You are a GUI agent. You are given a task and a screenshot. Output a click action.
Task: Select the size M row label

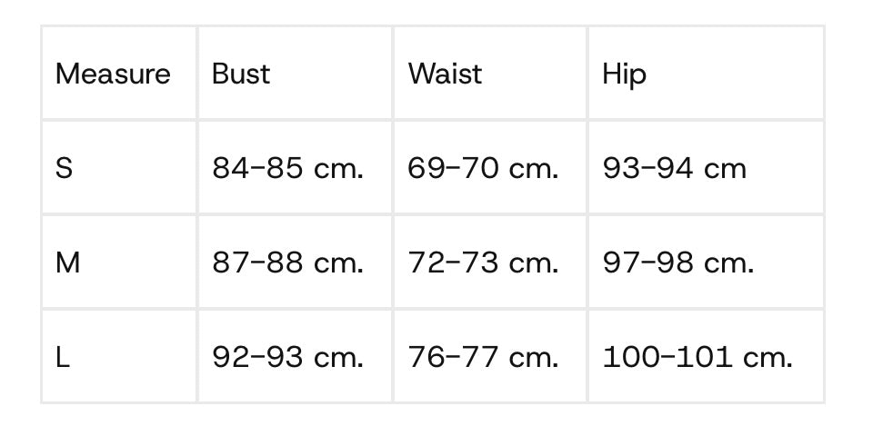(67, 263)
